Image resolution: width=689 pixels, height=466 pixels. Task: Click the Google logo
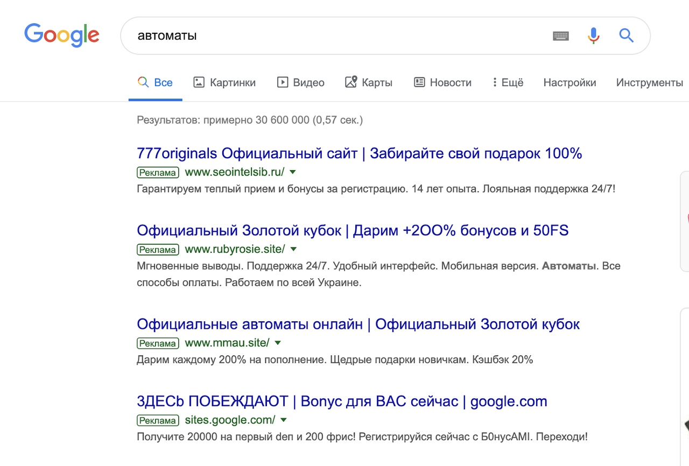pos(62,35)
